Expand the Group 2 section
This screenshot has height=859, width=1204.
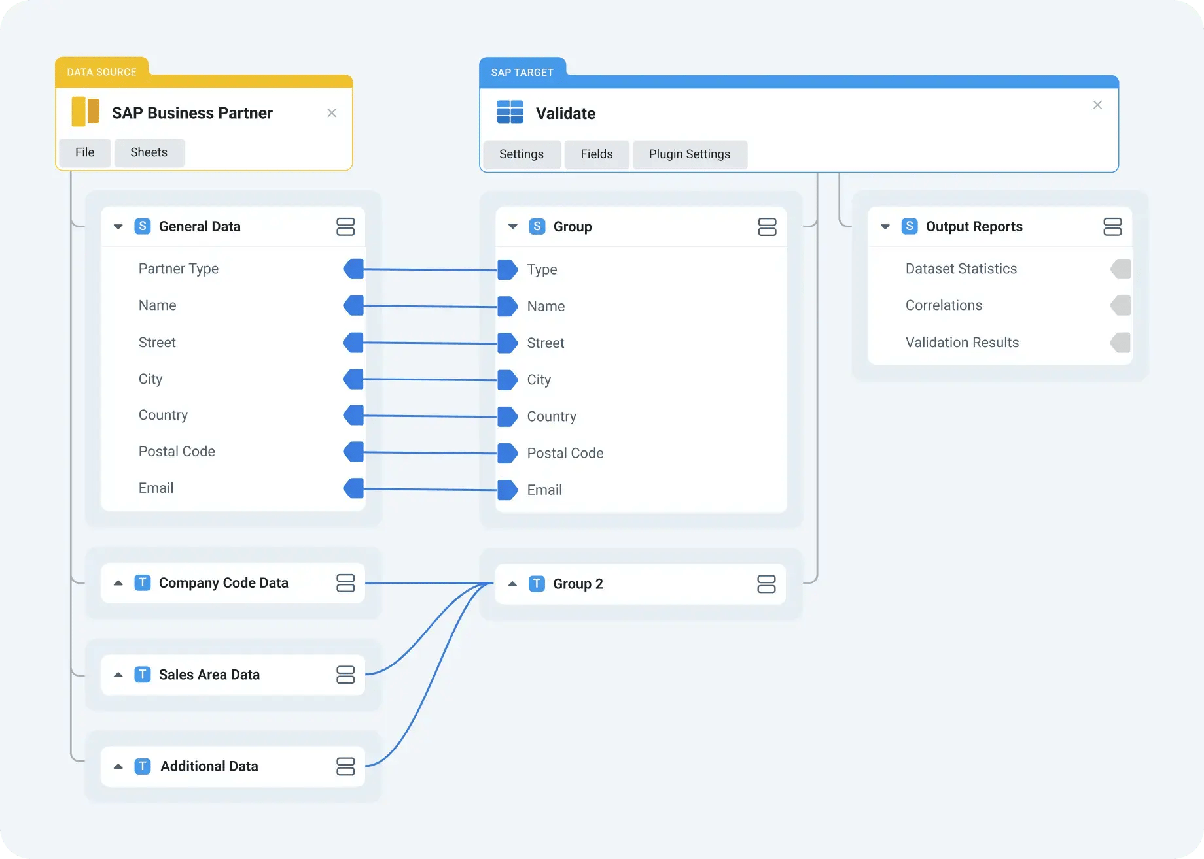coord(513,584)
